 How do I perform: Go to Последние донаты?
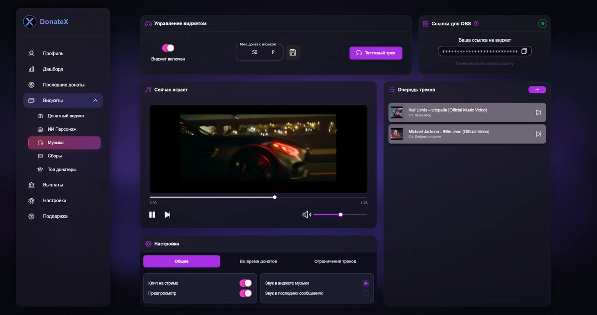coord(63,85)
